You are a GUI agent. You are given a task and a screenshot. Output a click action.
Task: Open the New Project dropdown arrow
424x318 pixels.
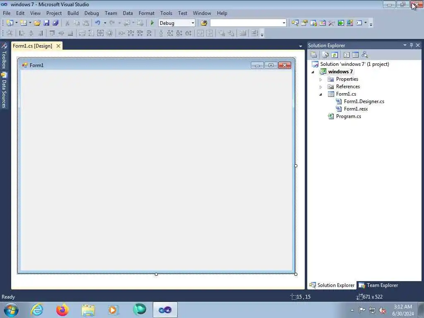pos(16,23)
